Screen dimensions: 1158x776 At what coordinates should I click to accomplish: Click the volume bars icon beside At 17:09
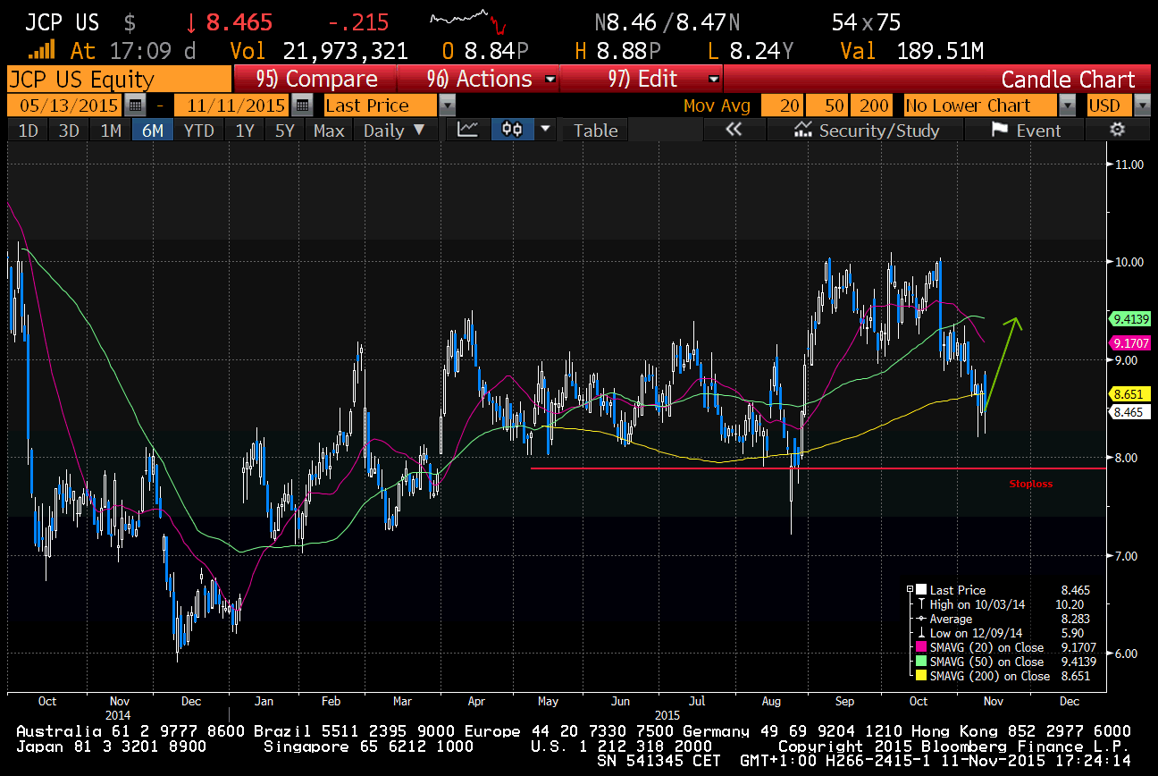(x=41, y=49)
